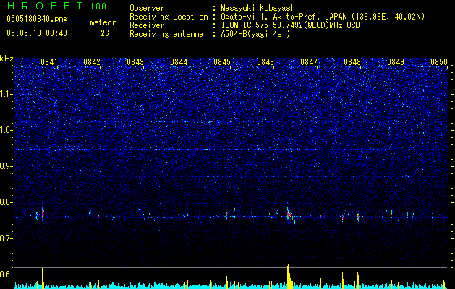Click the Receiving Location label
455x289 pixels.
coord(169,17)
